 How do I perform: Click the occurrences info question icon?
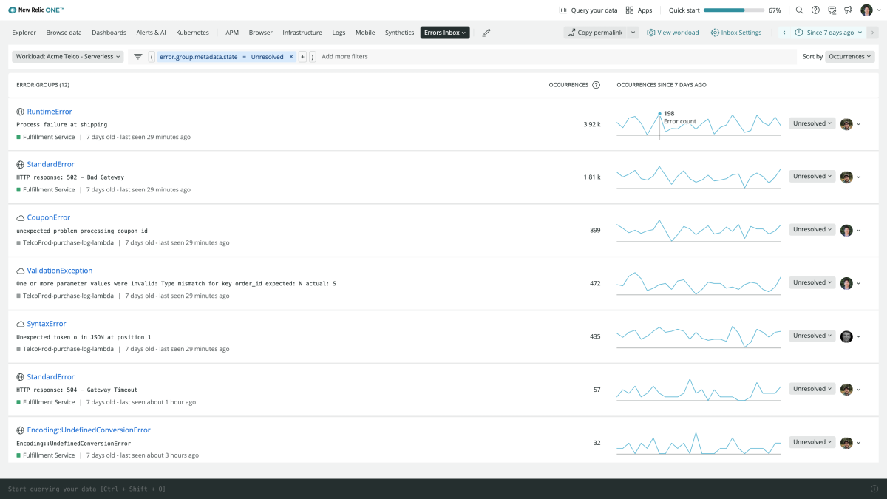click(x=596, y=85)
